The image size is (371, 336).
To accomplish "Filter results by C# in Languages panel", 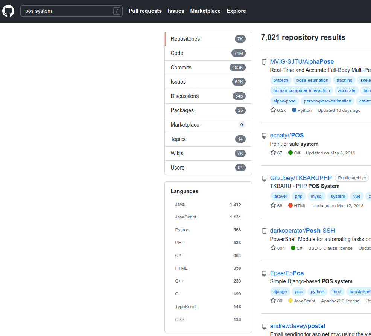I will (x=208, y=255).
